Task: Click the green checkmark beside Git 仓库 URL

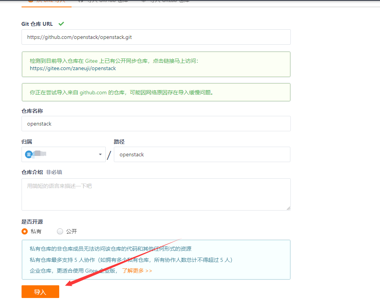Action: (61, 23)
